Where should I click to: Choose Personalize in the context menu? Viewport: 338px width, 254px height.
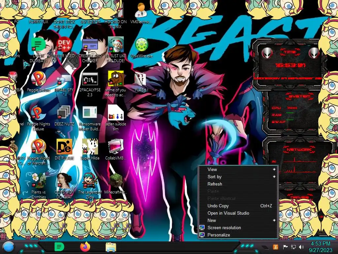(238, 235)
